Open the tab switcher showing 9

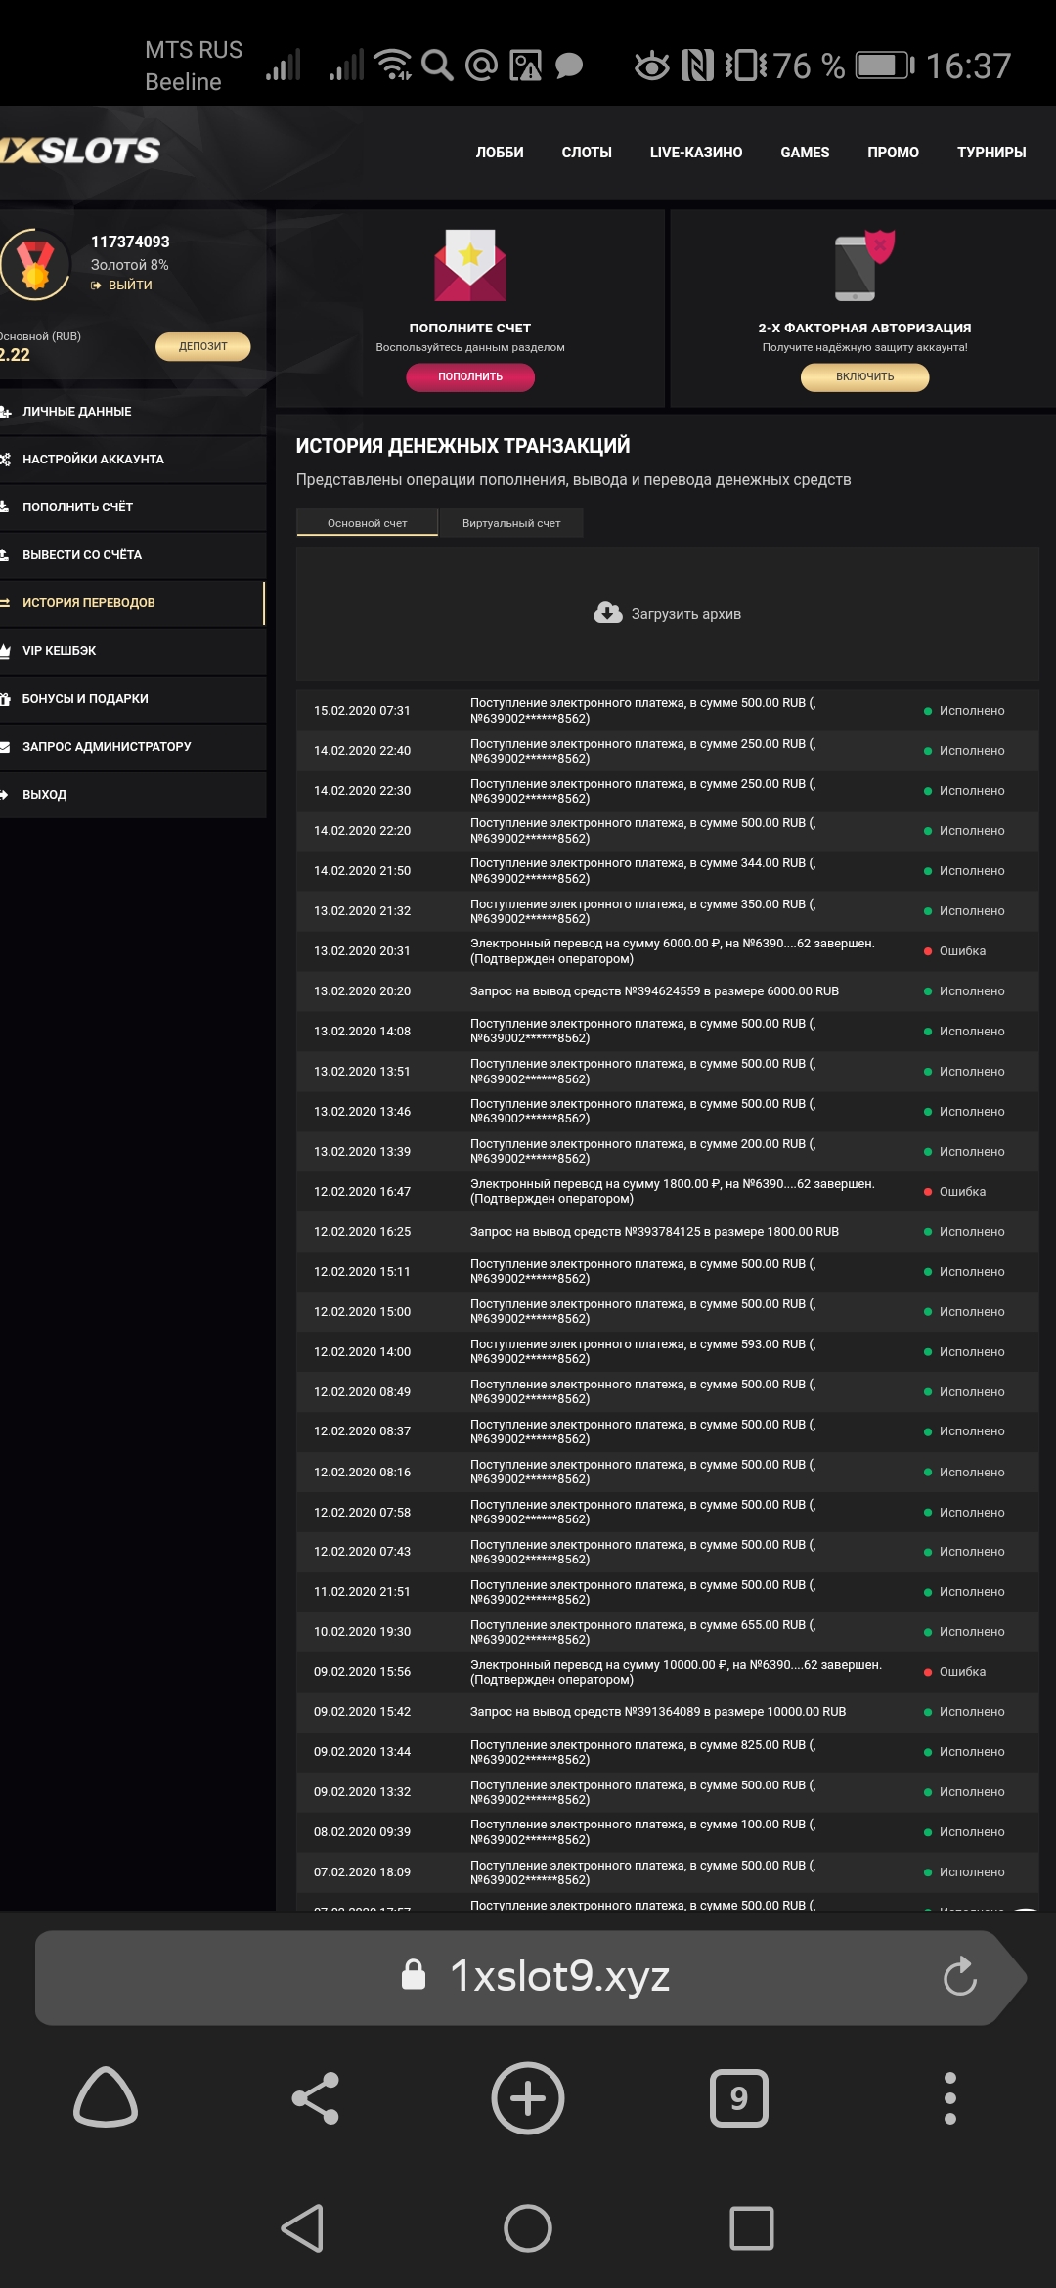(x=738, y=2098)
